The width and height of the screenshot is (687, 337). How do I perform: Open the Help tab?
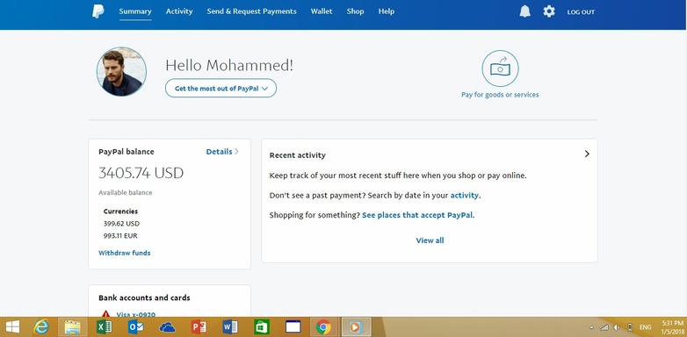(x=387, y=11)
